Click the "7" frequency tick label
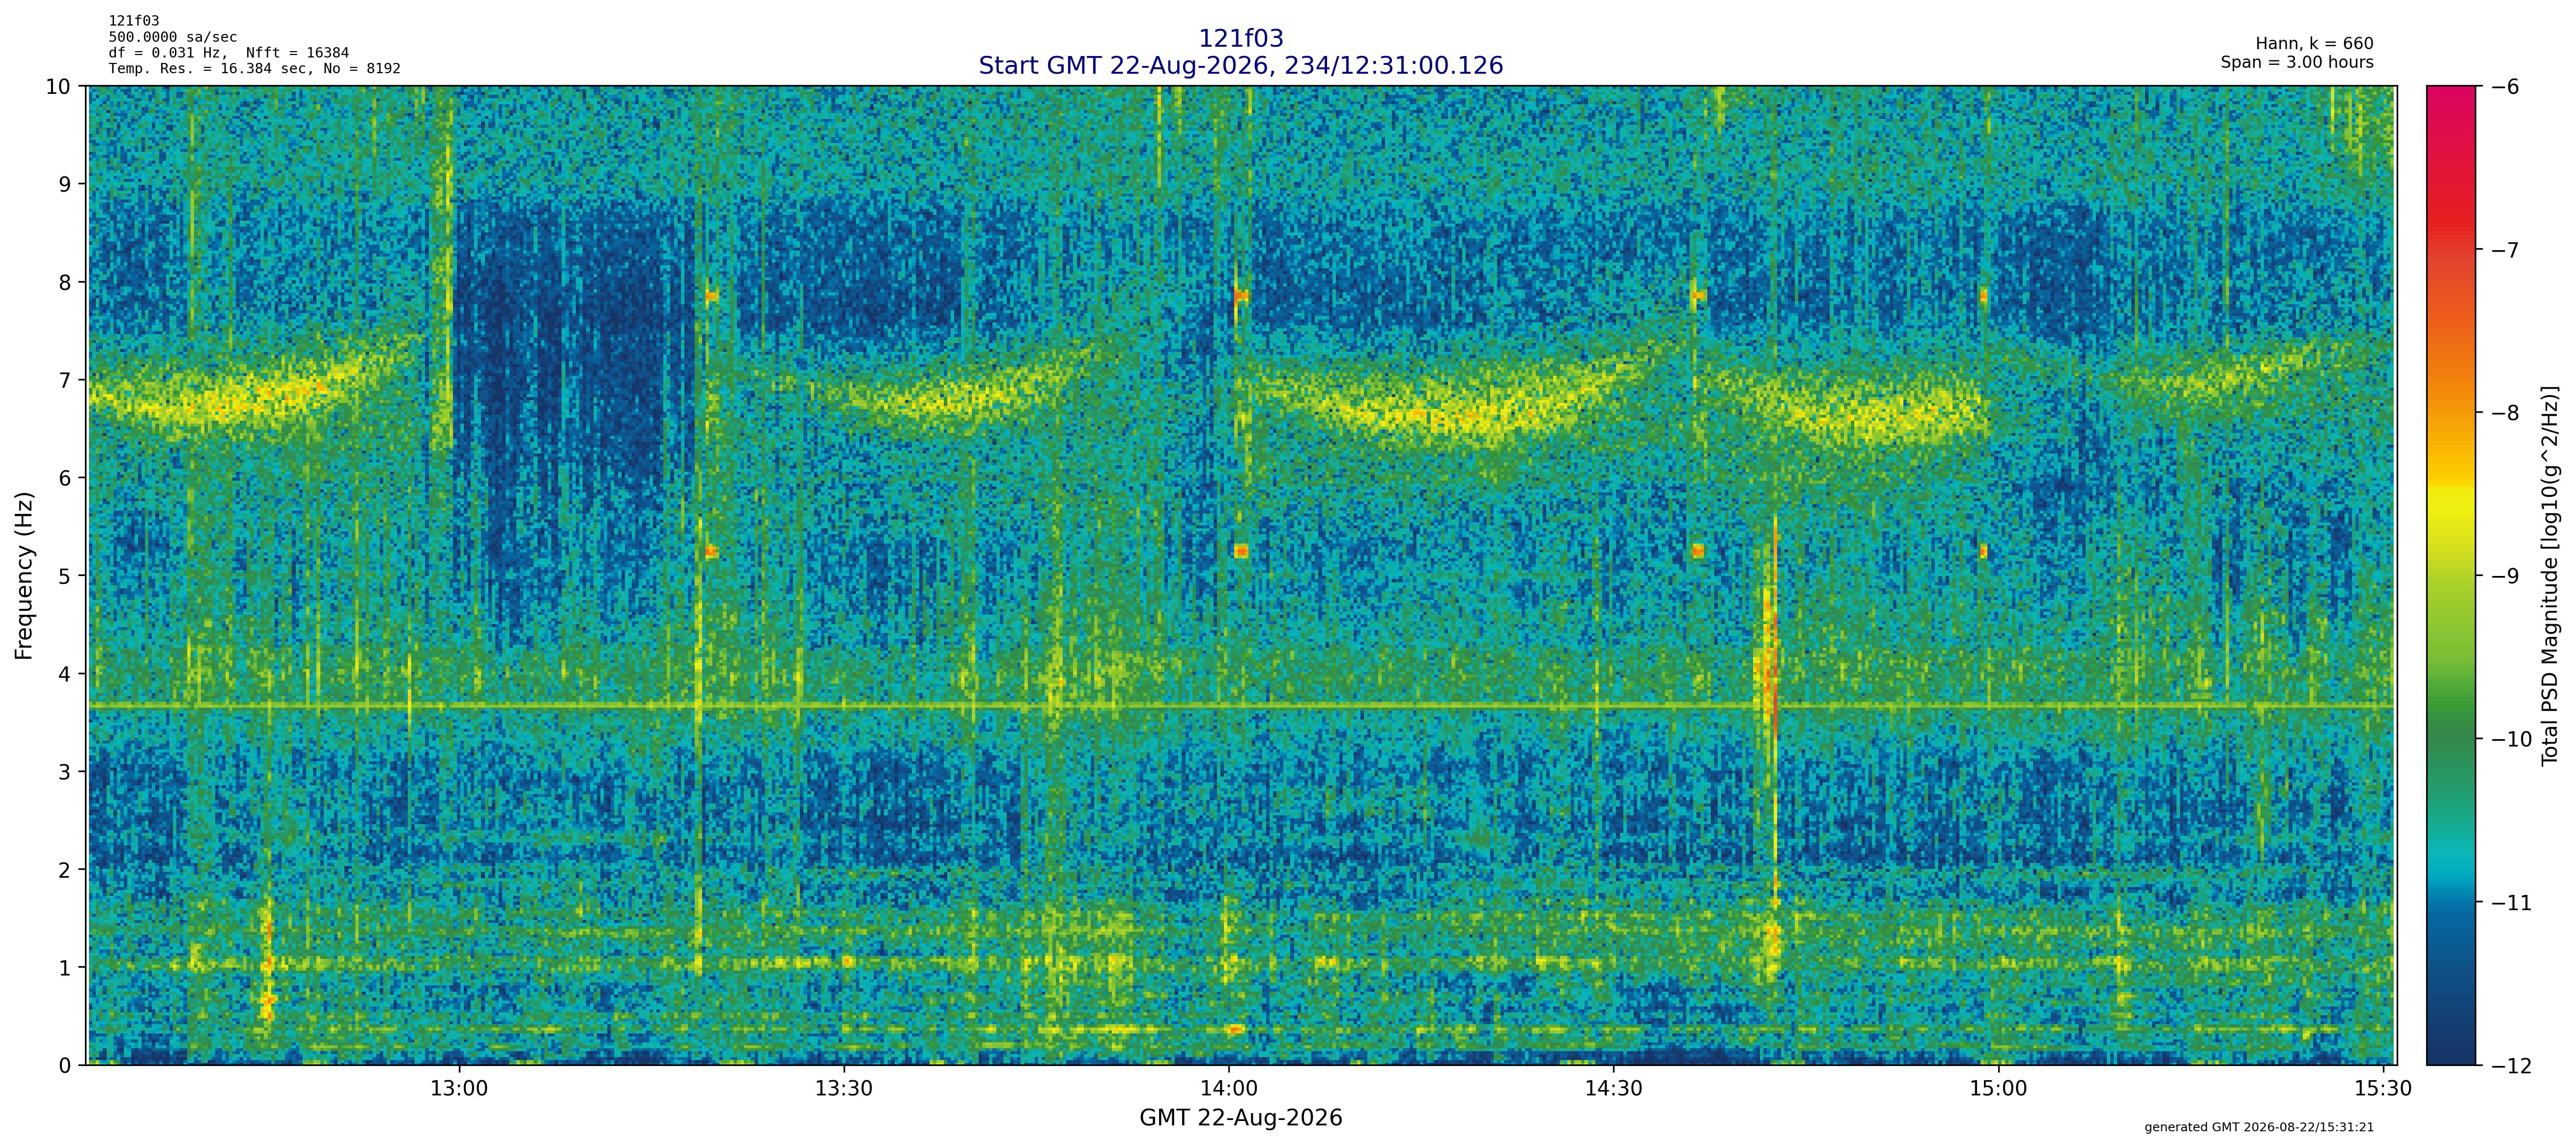 coord(65,381)
